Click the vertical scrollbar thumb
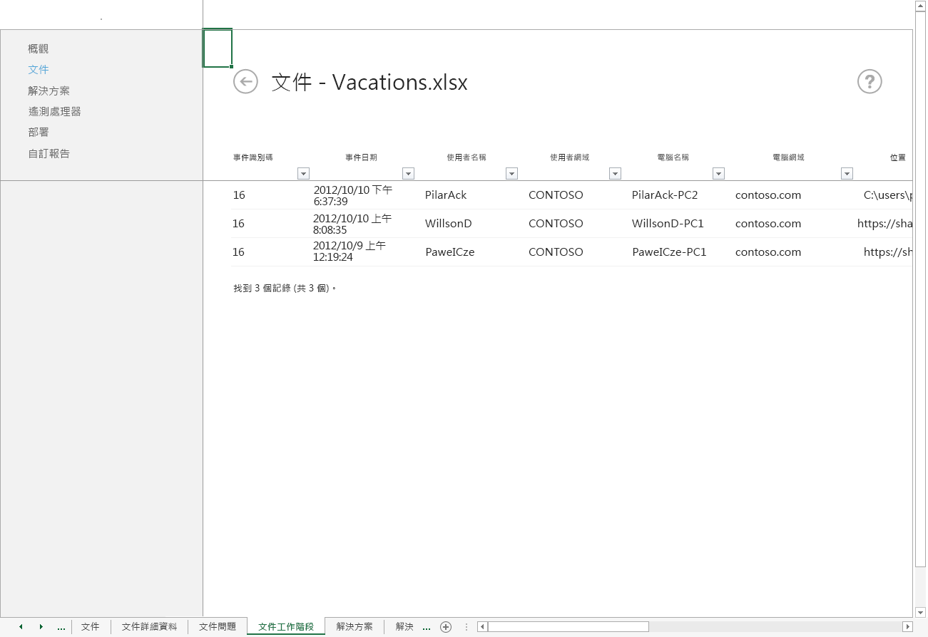The height and width of the screenshot is (637, 928). [921, 290]
